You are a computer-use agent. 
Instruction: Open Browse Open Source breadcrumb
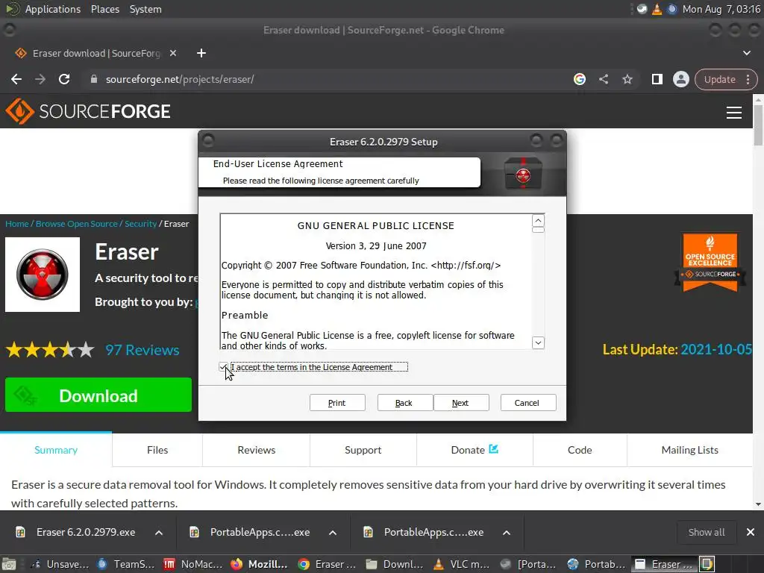tap(77, 224)
